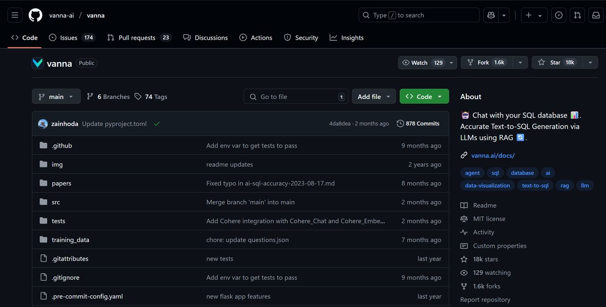The width and height of the screenshot is (606, 307).
Task: Click green checkmark commit status icon
Action: coord(157,124)
